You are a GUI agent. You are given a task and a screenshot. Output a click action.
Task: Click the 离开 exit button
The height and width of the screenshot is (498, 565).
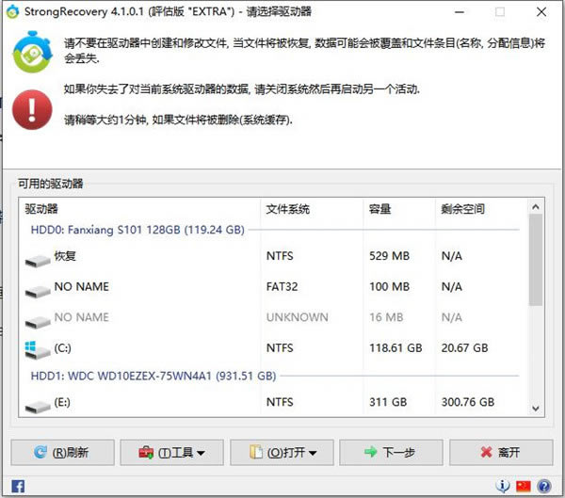point(501,452)
